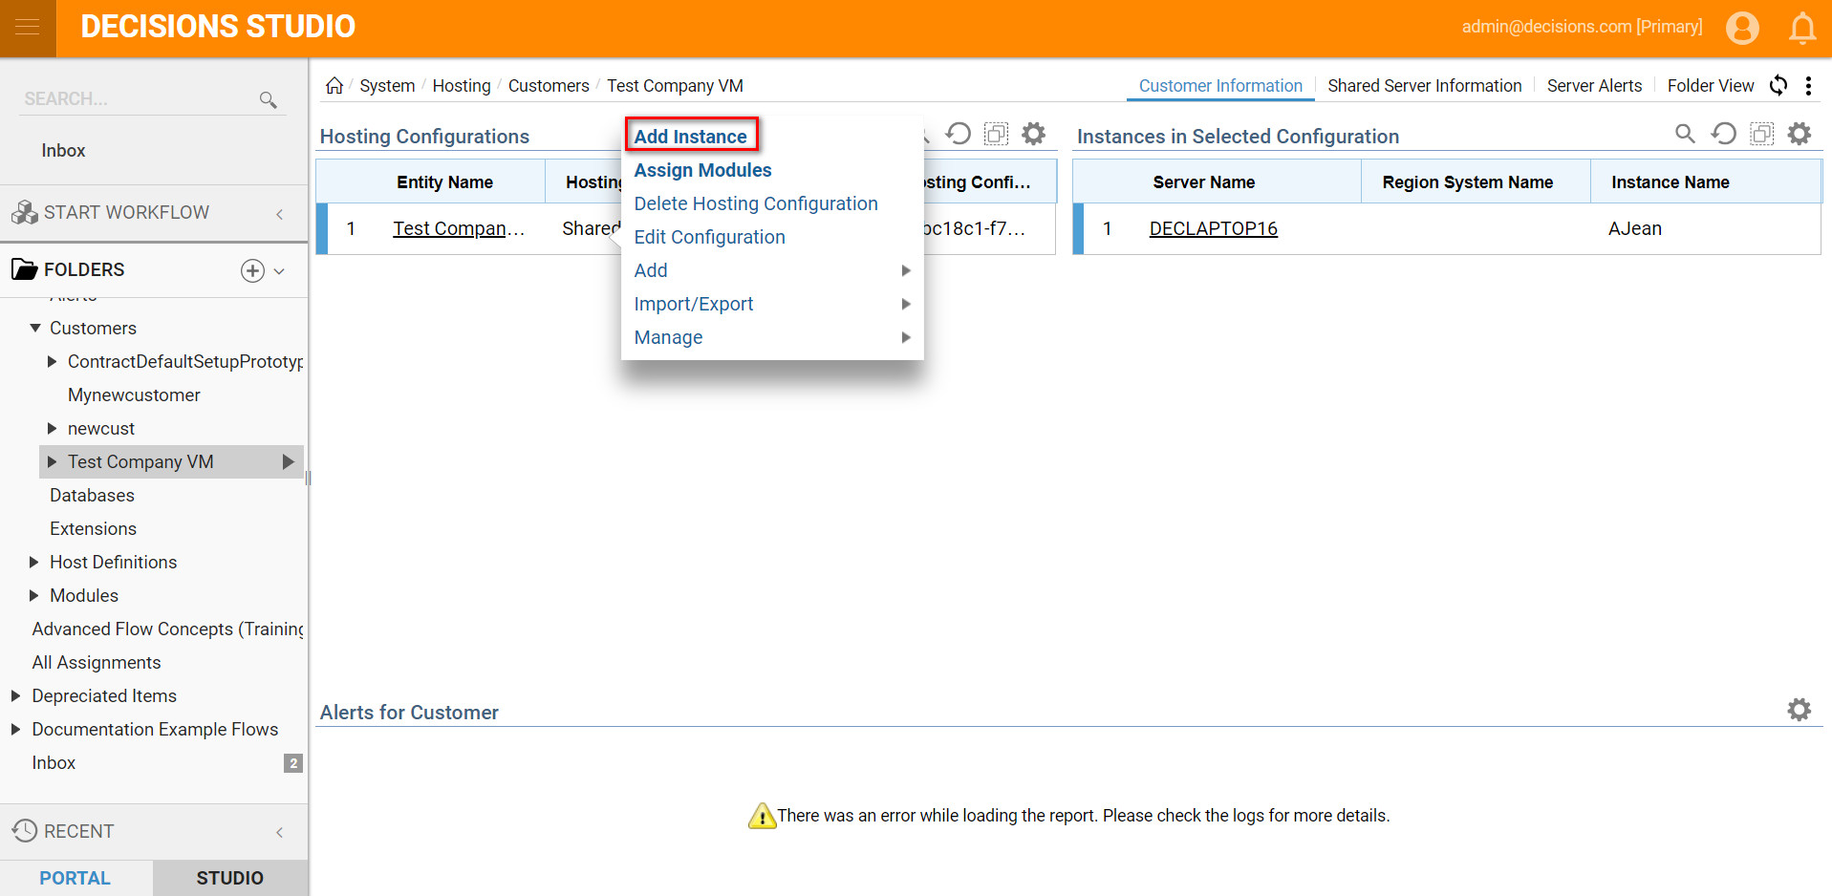Image resolution: width=1832 pixels, height=896 pixels.
Task: Expand the ContractDefaultSetupPrototype node
Action: (53, 361)
